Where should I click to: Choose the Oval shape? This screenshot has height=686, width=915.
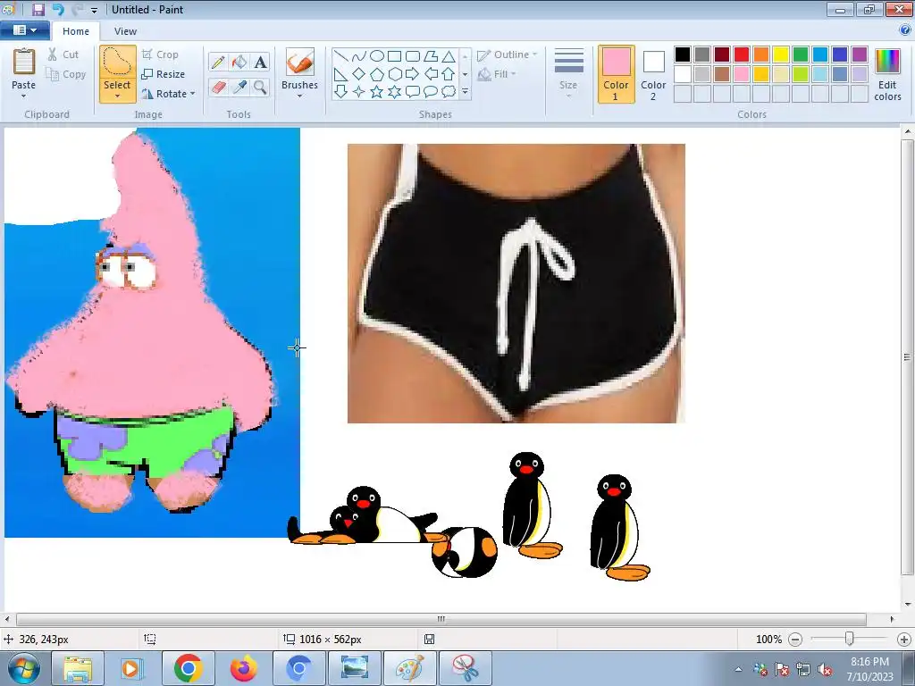click(377, 56)
